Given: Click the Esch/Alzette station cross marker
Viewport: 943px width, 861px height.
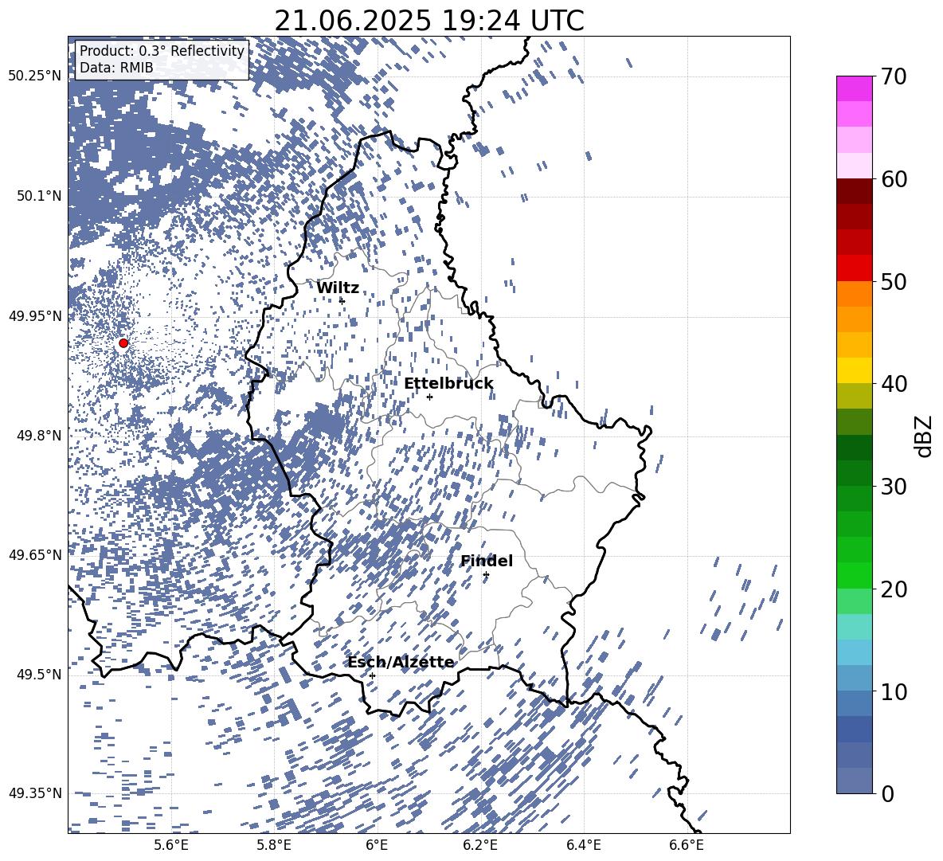Looking at the screenshot, I should click(372, 675).
